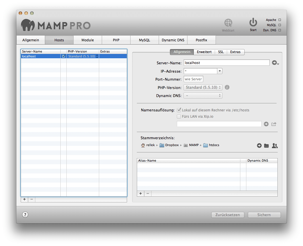Select the Extras sub-tab
This screenshot has width=303, height=246.
point(235,52)
